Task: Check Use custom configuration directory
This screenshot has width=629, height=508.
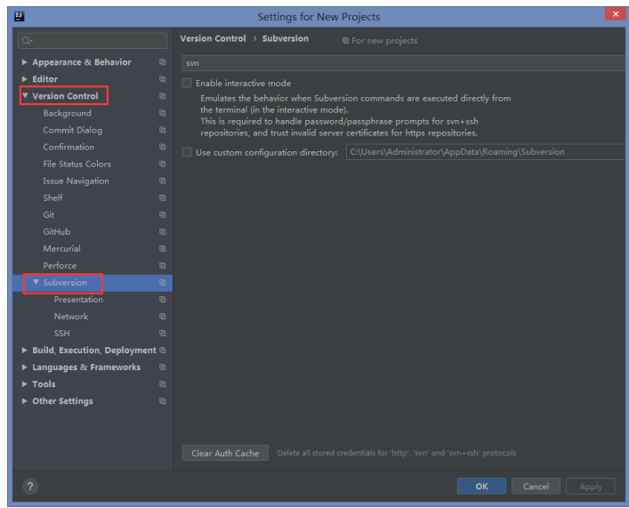Action: click(187, 152)
